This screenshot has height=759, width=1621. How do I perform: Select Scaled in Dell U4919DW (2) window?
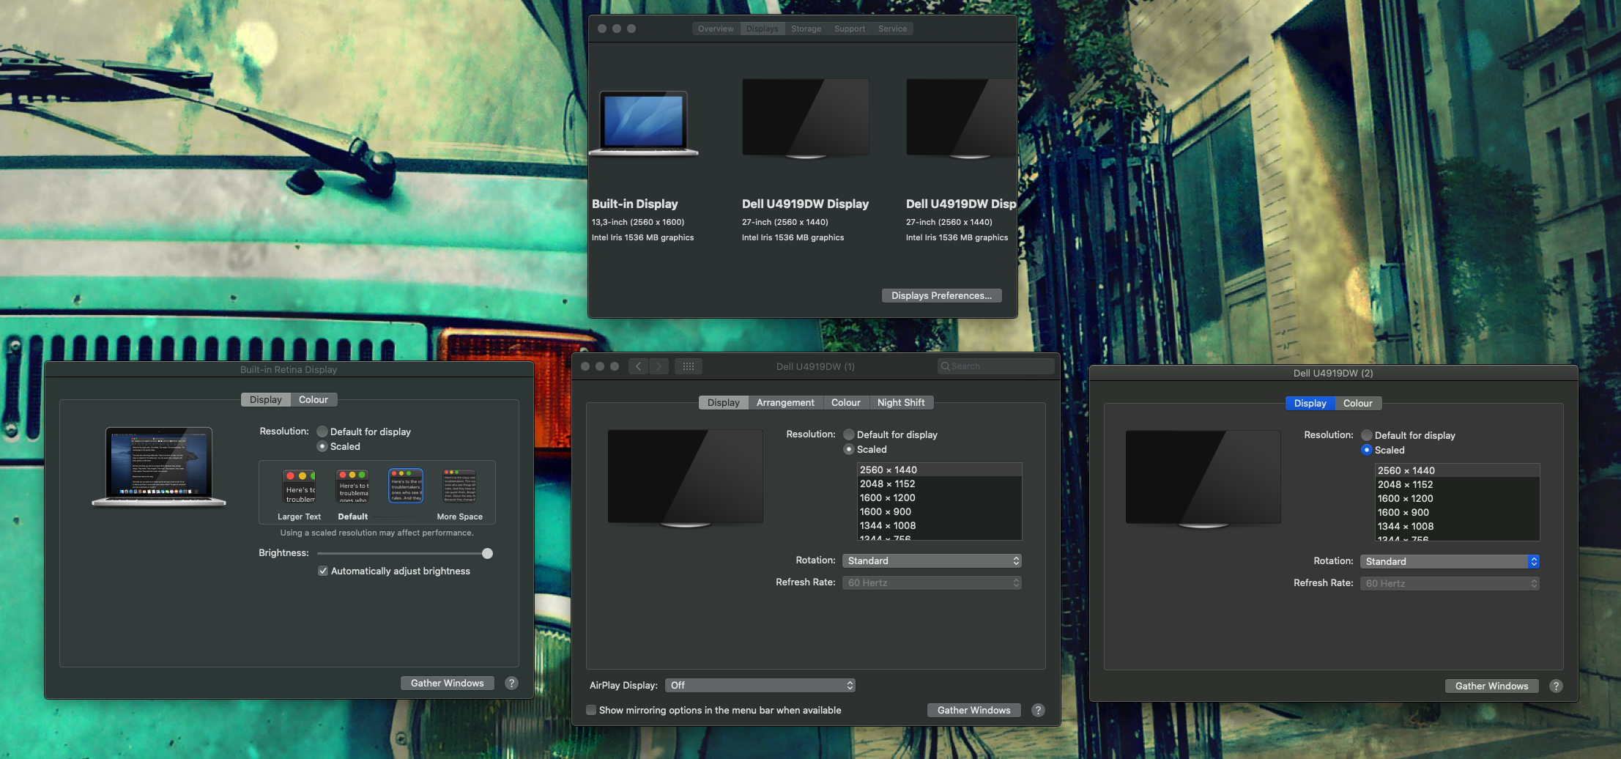pyautogui.click(x=1367, y=450)
